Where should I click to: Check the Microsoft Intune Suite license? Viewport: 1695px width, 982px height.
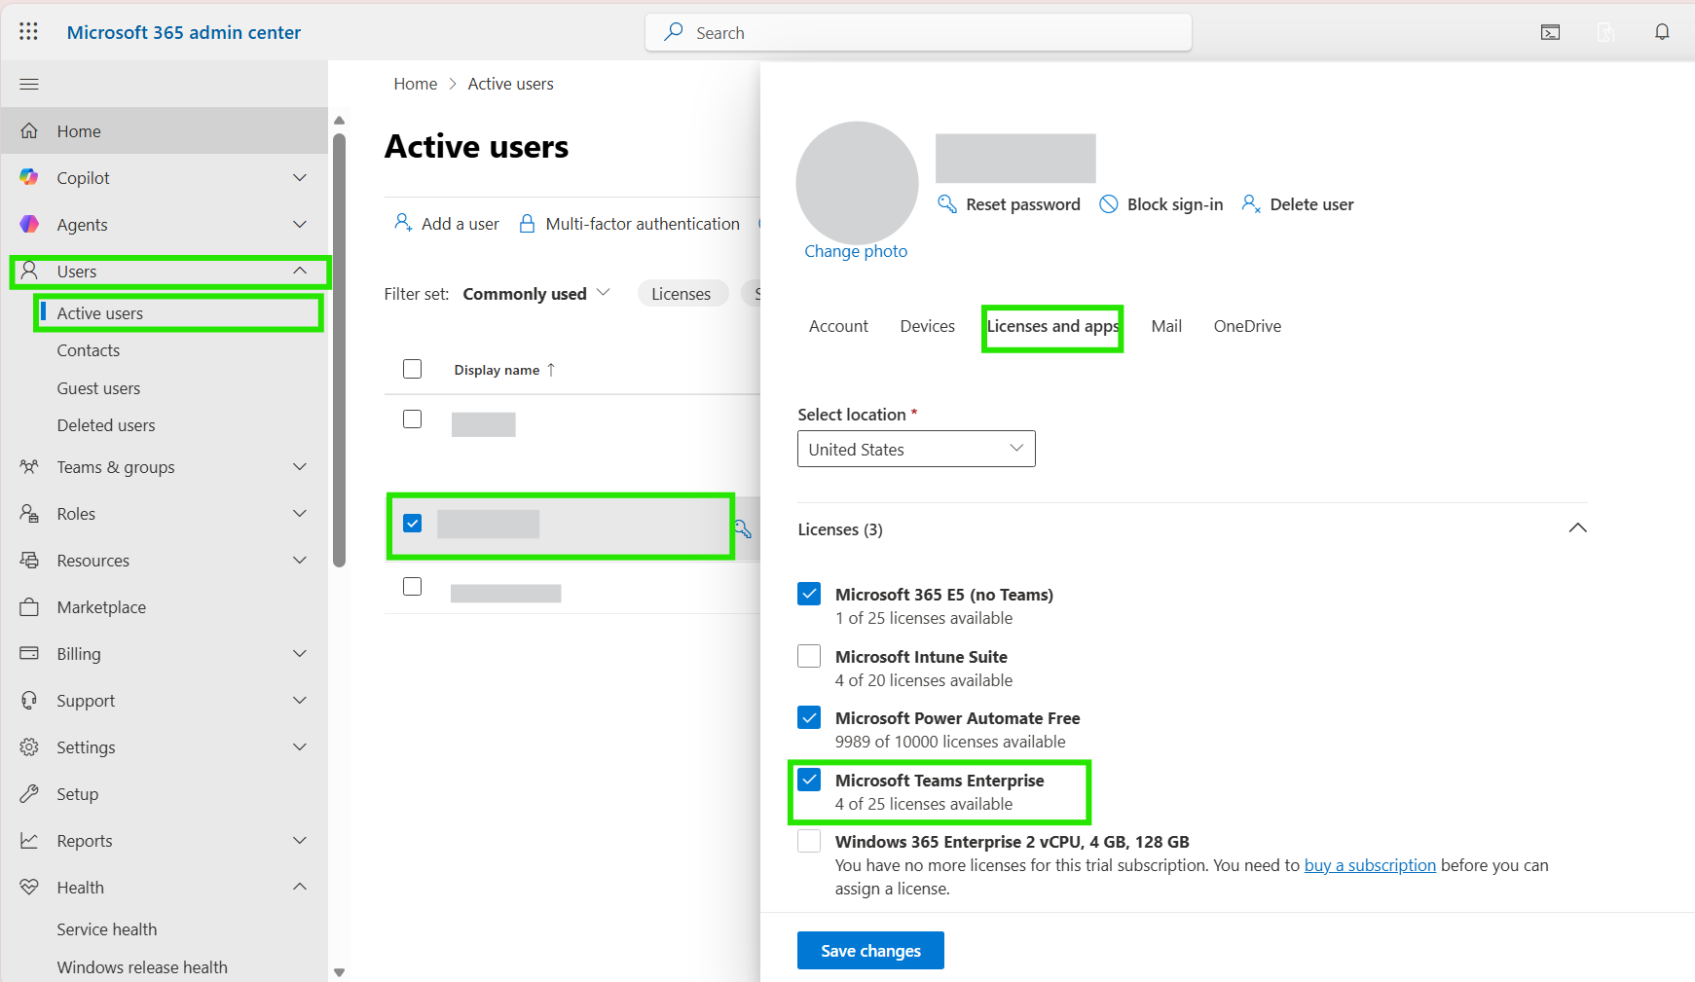tap(809, 656)
